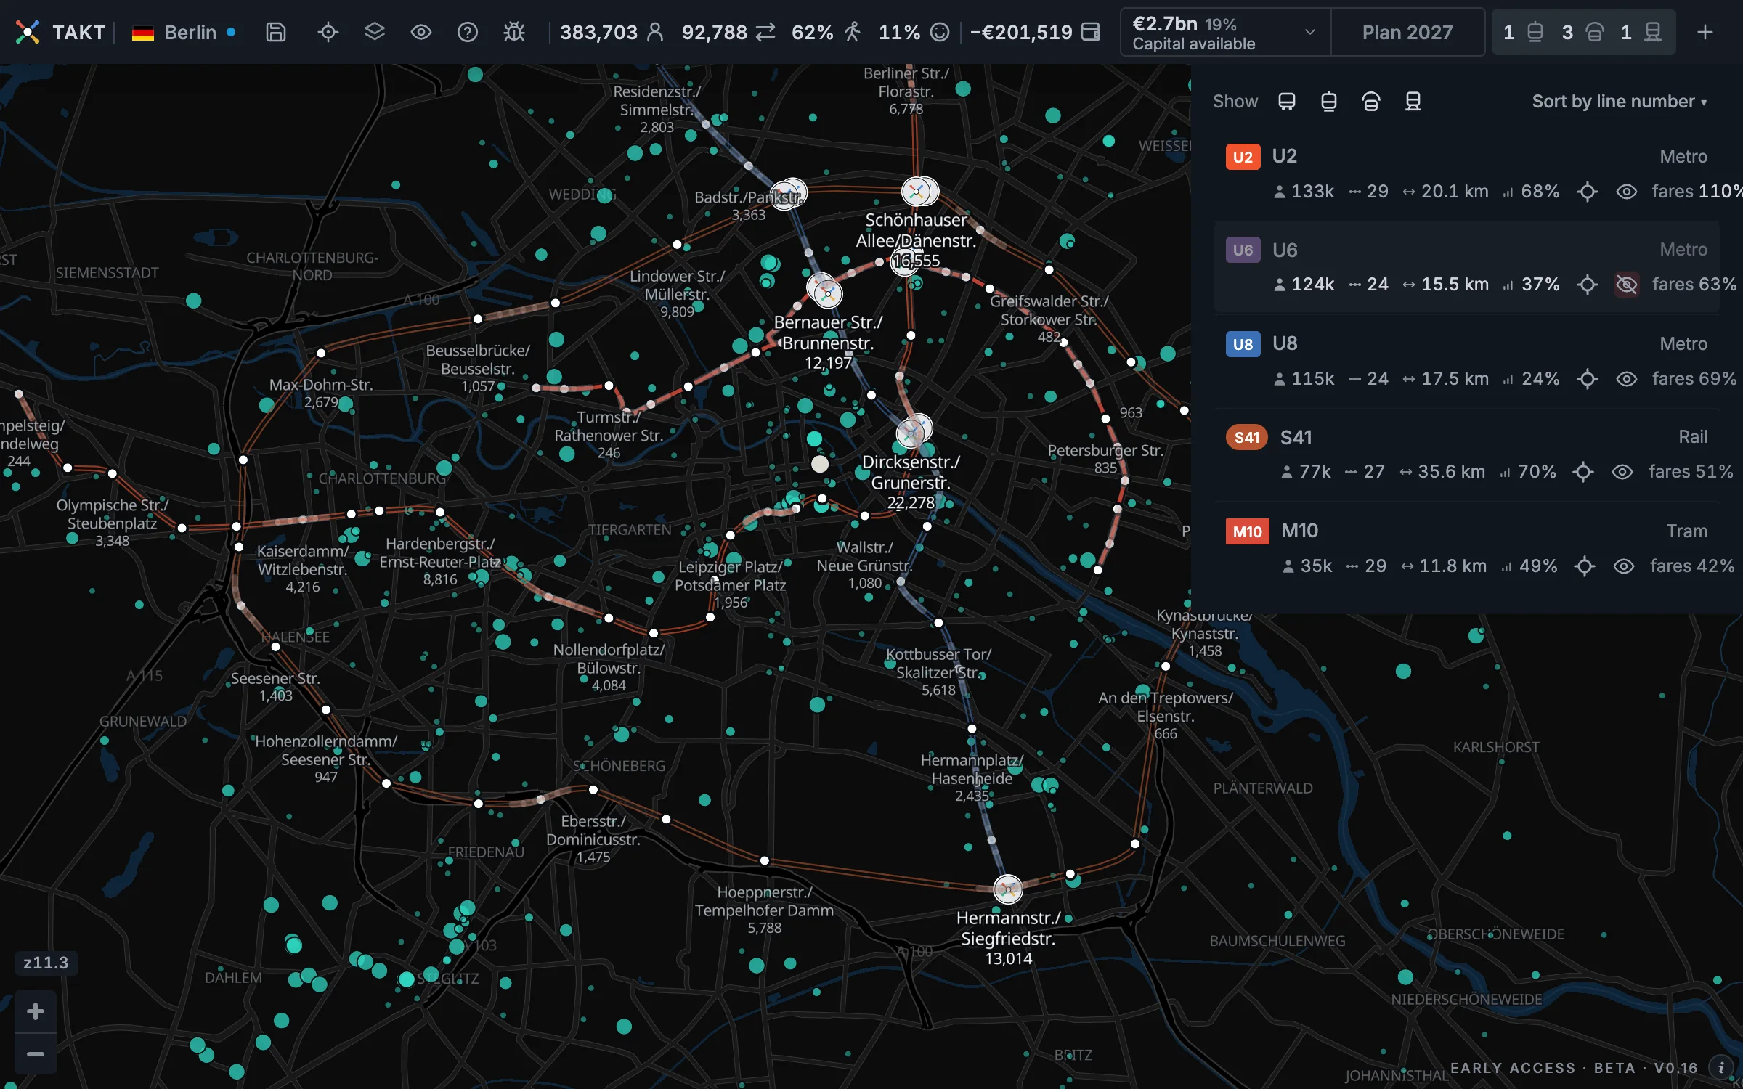Select the U2 line row title
The image size is (1743, 1089).
point(1285,156)
